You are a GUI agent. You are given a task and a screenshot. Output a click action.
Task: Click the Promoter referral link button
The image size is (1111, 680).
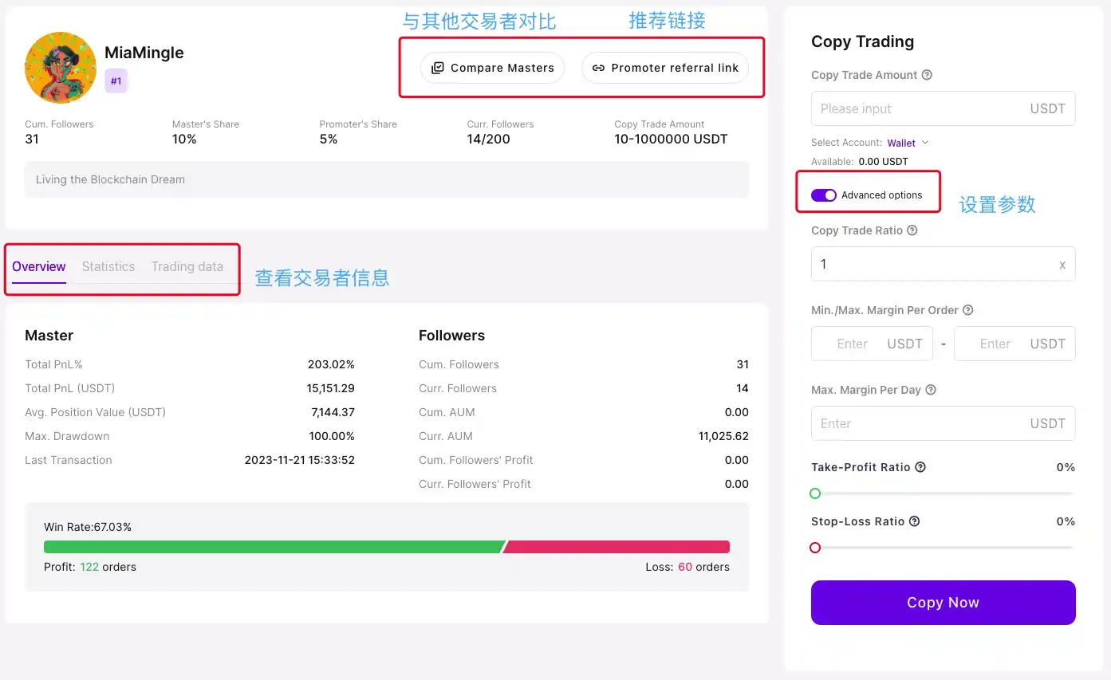[x=665, y=68]
